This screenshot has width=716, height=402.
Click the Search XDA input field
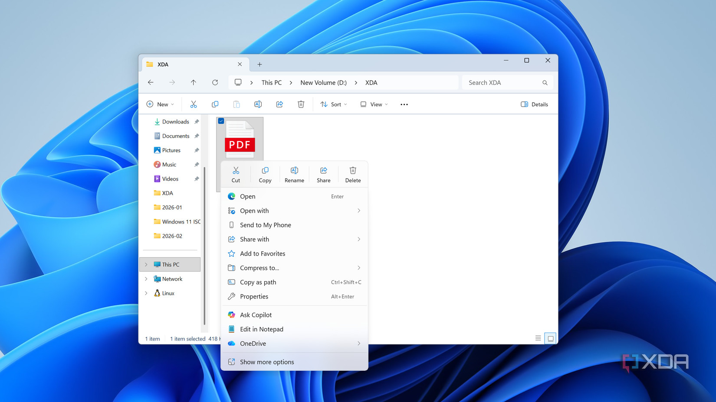pos(503,82)
